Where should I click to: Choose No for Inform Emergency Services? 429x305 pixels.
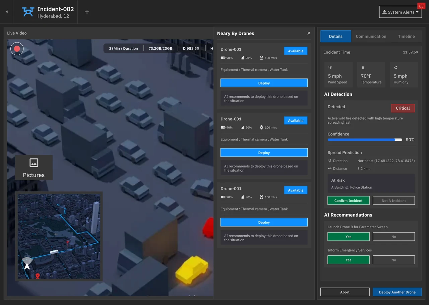point(394,260)
